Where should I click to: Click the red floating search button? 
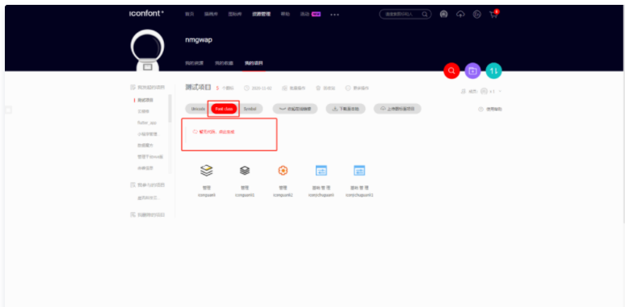point(451,71)
